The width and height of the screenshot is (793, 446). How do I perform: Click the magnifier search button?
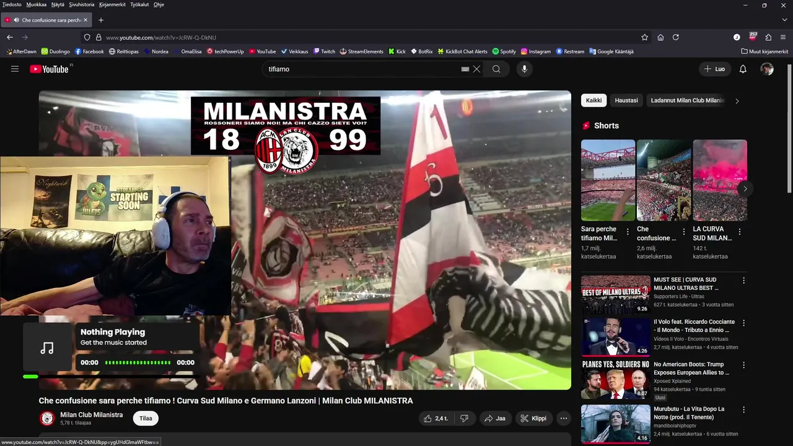click(x=496, y=69)
